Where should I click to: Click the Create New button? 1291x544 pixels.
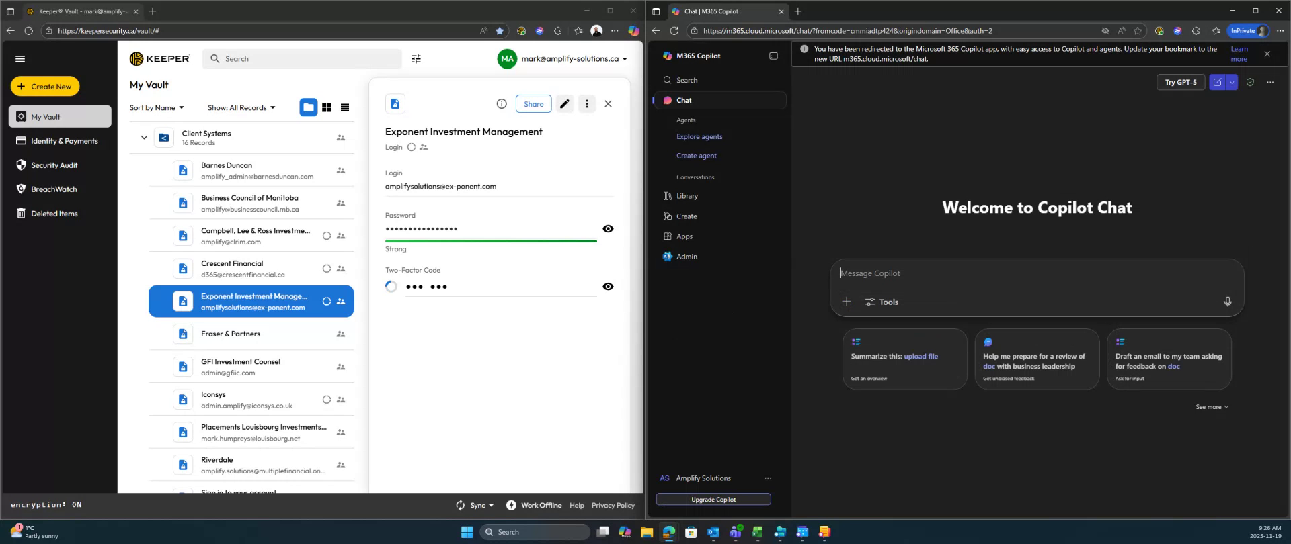tap(45, 87)
